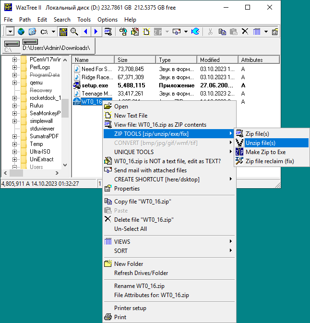This screenshot has height=323, width=310.
Task: Open the Tools menu in menu bar
Action: pyautogui.click(x=84, y=20)
